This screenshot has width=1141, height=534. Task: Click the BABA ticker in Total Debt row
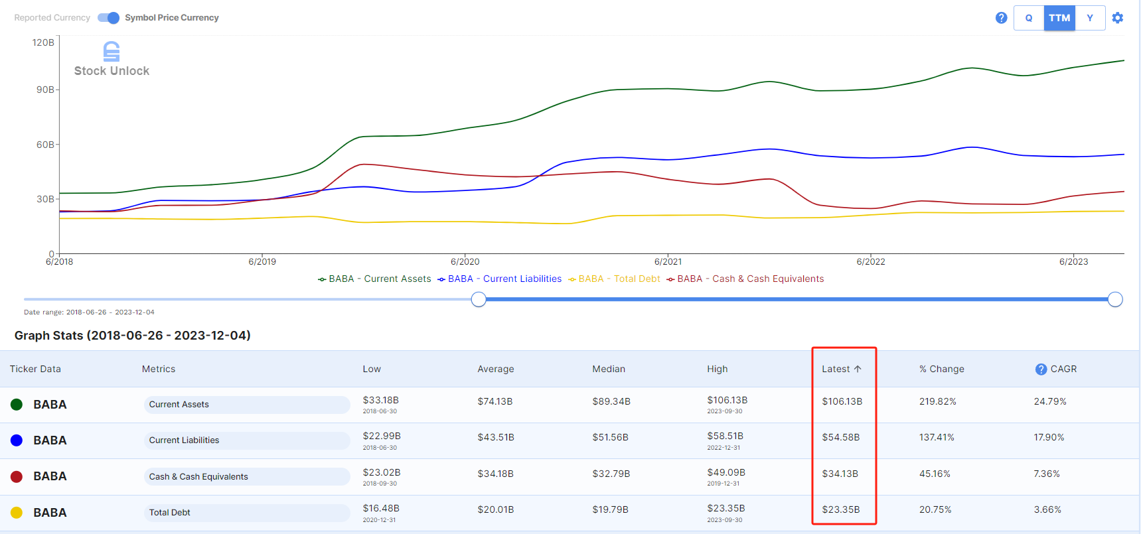(x=50, y=513)
